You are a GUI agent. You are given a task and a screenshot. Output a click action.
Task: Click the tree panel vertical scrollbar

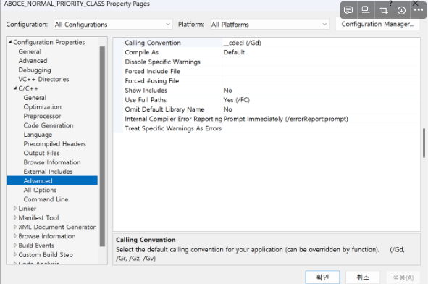click(x=102, y=146)
